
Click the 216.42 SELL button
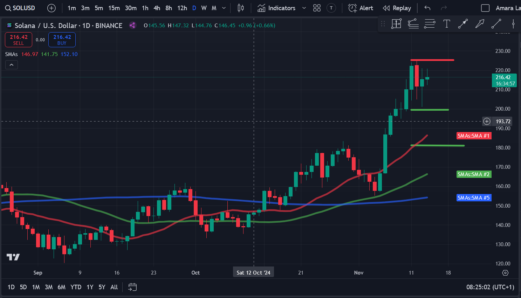click(x=19, y=40)
